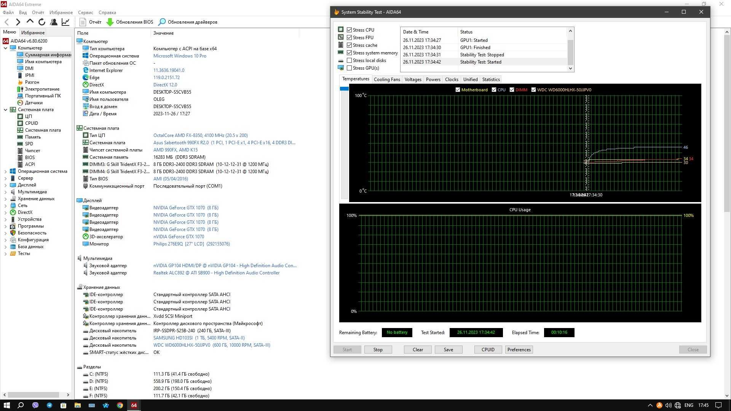Click the graph/chart icon in toolbar
This screenshot has height=411, width=731.
(x=66, y=22)
